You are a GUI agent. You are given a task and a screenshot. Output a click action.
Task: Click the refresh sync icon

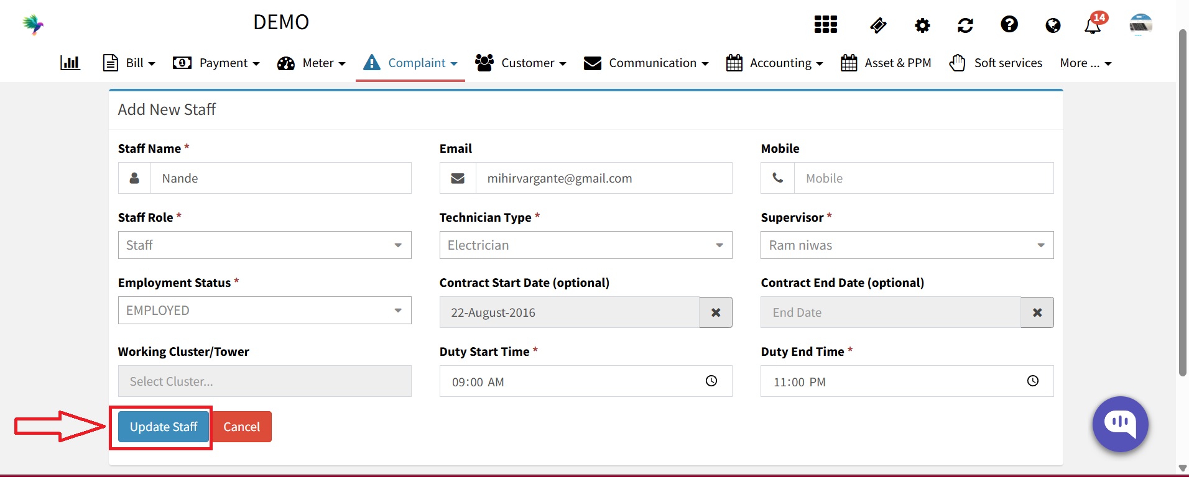tap(965, 25)
